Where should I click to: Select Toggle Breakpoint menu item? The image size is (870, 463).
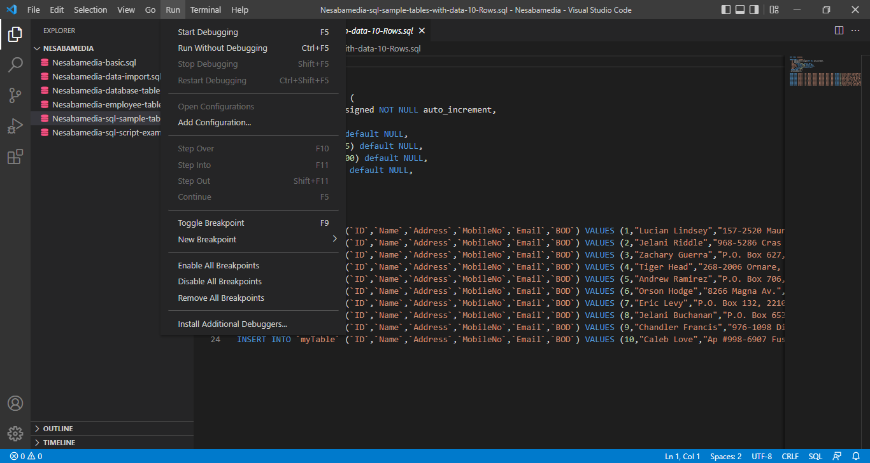(211, 223)
